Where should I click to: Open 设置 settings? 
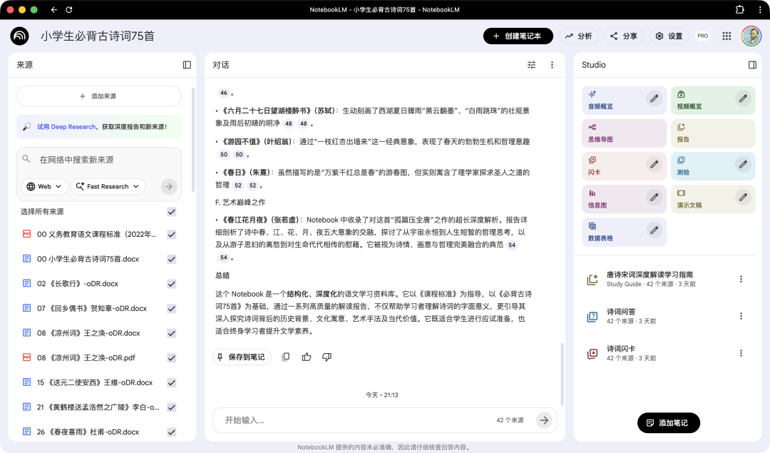(x=669, y=36)
